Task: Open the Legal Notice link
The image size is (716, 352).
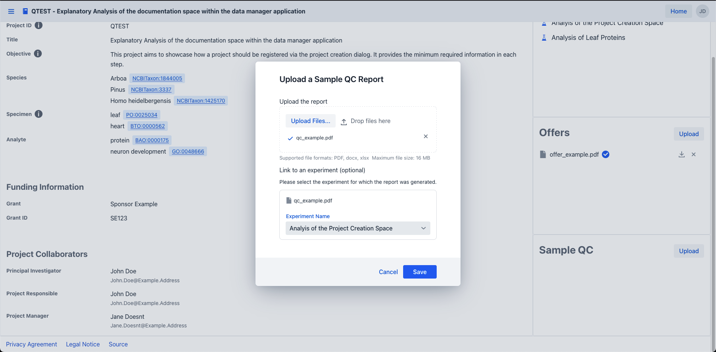Action: (83, 344)
